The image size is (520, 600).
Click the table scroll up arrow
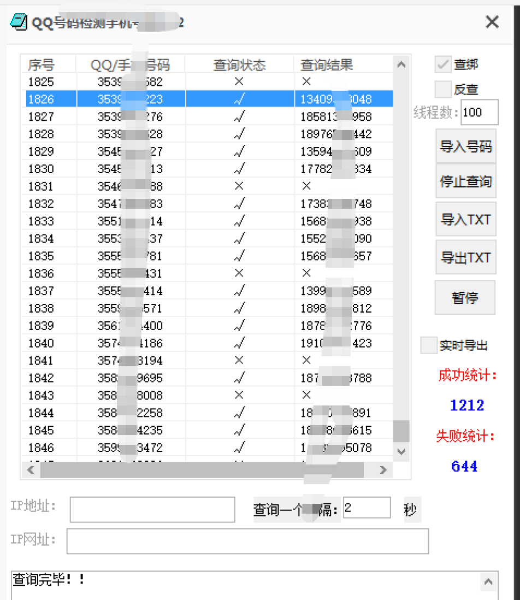[x=401, y=64]
